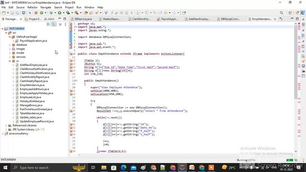
Task: Click the Forward navigation arrow icon
Action: pyautogui.click(x=174, y=13)
